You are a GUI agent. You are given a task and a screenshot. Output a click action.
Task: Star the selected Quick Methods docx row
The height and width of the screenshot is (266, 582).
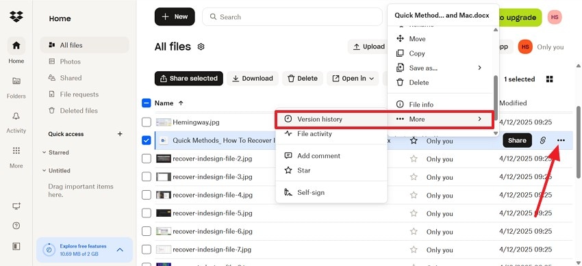414,140
